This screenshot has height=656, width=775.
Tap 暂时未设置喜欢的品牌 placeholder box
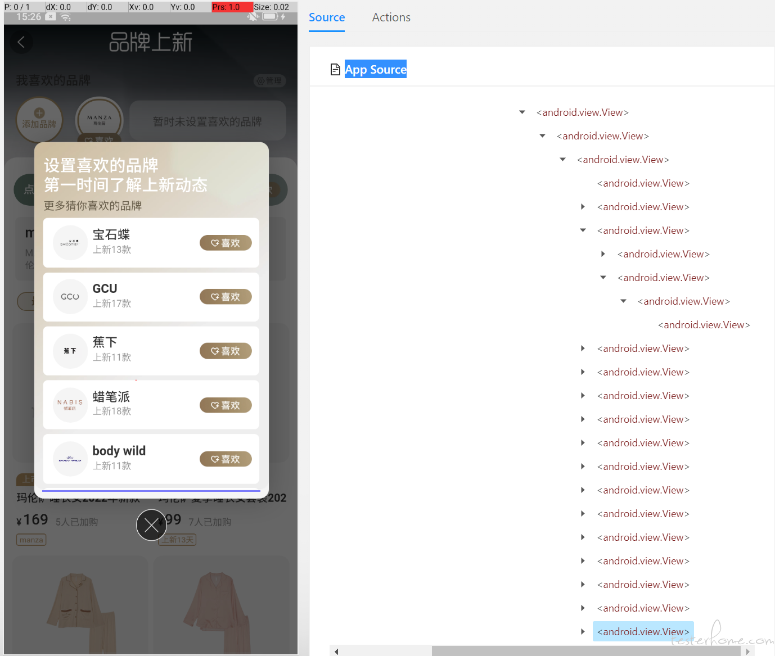pos(208,121)
